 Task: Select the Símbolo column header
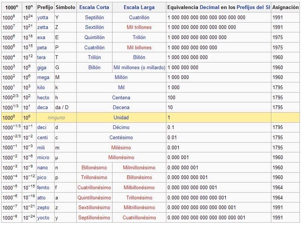(x=65, y=7)
